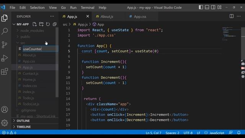Open the Accounts menu icon
The height and width of the screenshot is (138, 245).
pos(4,110)
